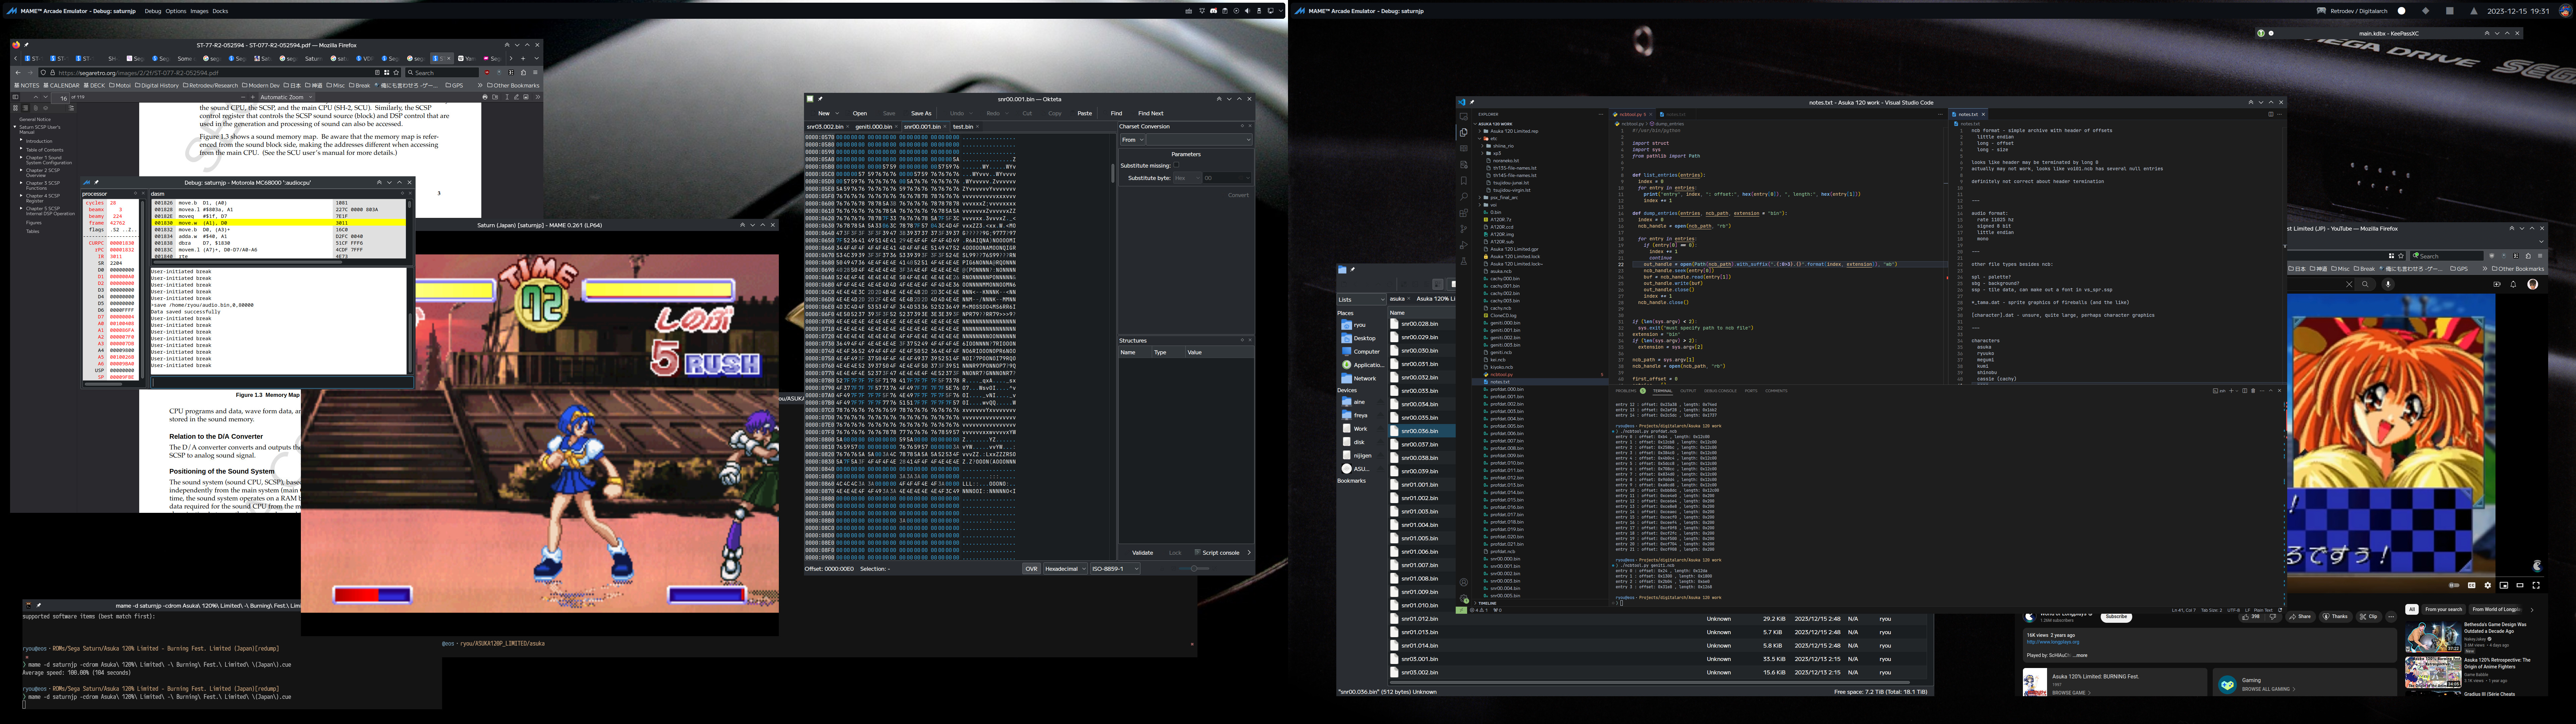Screen dimensions: 2576x724
Task: Click Okteta Paste toolbar button
Action: tap(1084, 113)
